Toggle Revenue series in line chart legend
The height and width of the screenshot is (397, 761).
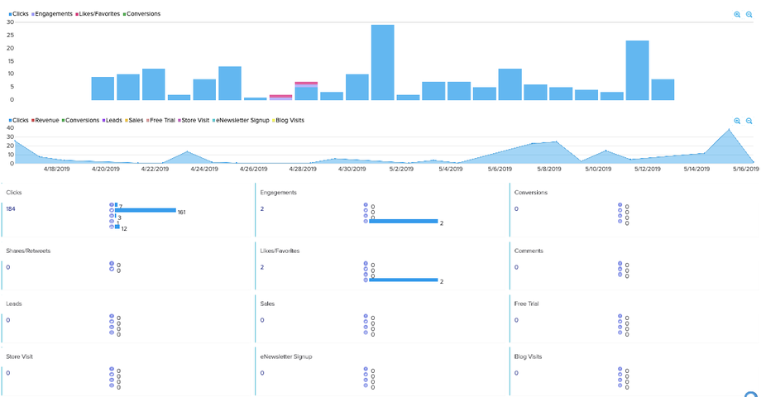[45, 121]
